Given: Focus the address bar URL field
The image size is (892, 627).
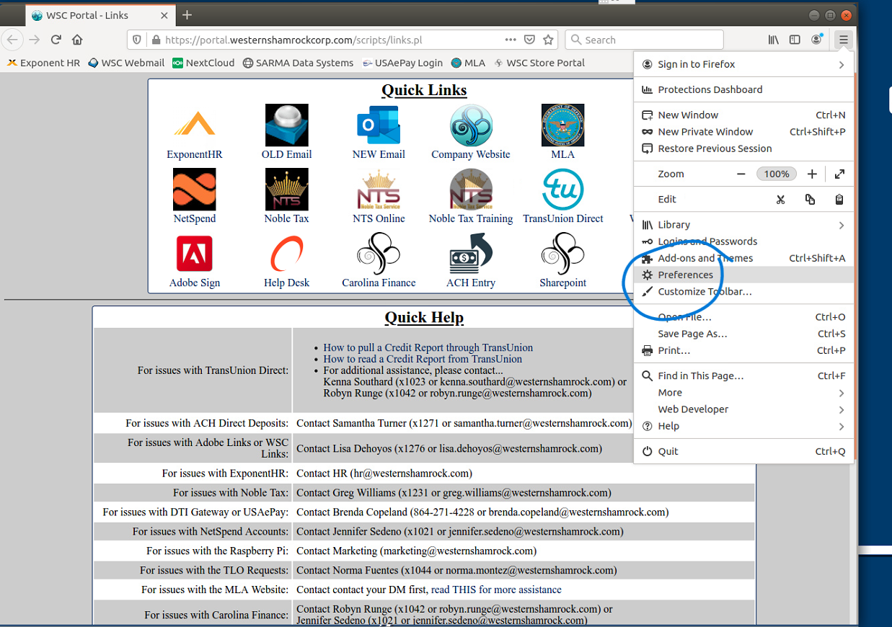Looking at the screenshot, I should [332, 40].
